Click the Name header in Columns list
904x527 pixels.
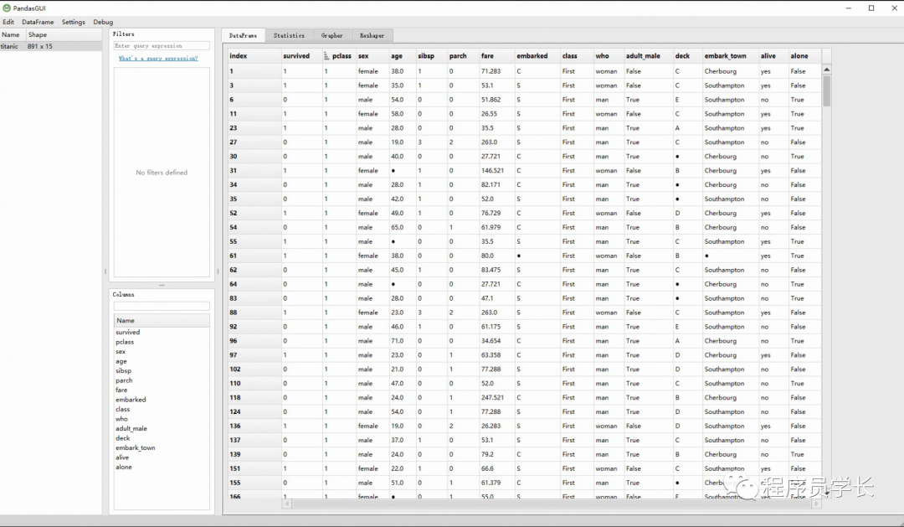pyautogui.click(x=162, y=320)
